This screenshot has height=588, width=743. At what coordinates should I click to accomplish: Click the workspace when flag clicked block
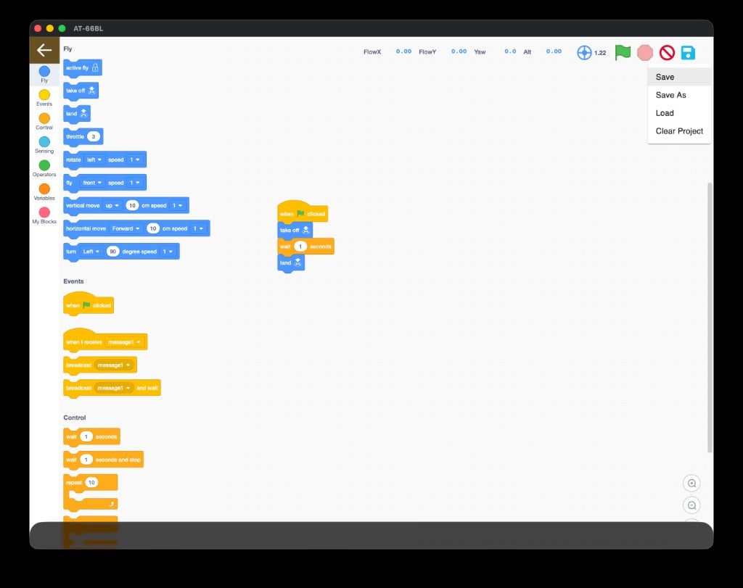click(303, 212)
